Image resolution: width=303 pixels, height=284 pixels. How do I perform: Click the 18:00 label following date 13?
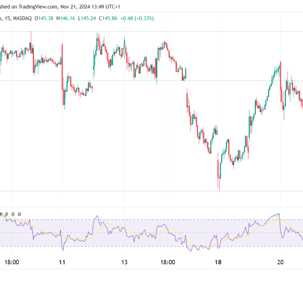click(168, 262)
